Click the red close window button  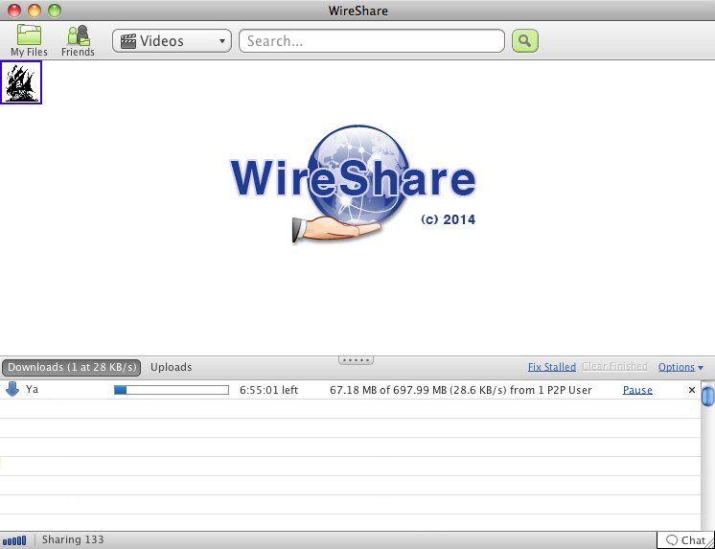coord(14,10)
